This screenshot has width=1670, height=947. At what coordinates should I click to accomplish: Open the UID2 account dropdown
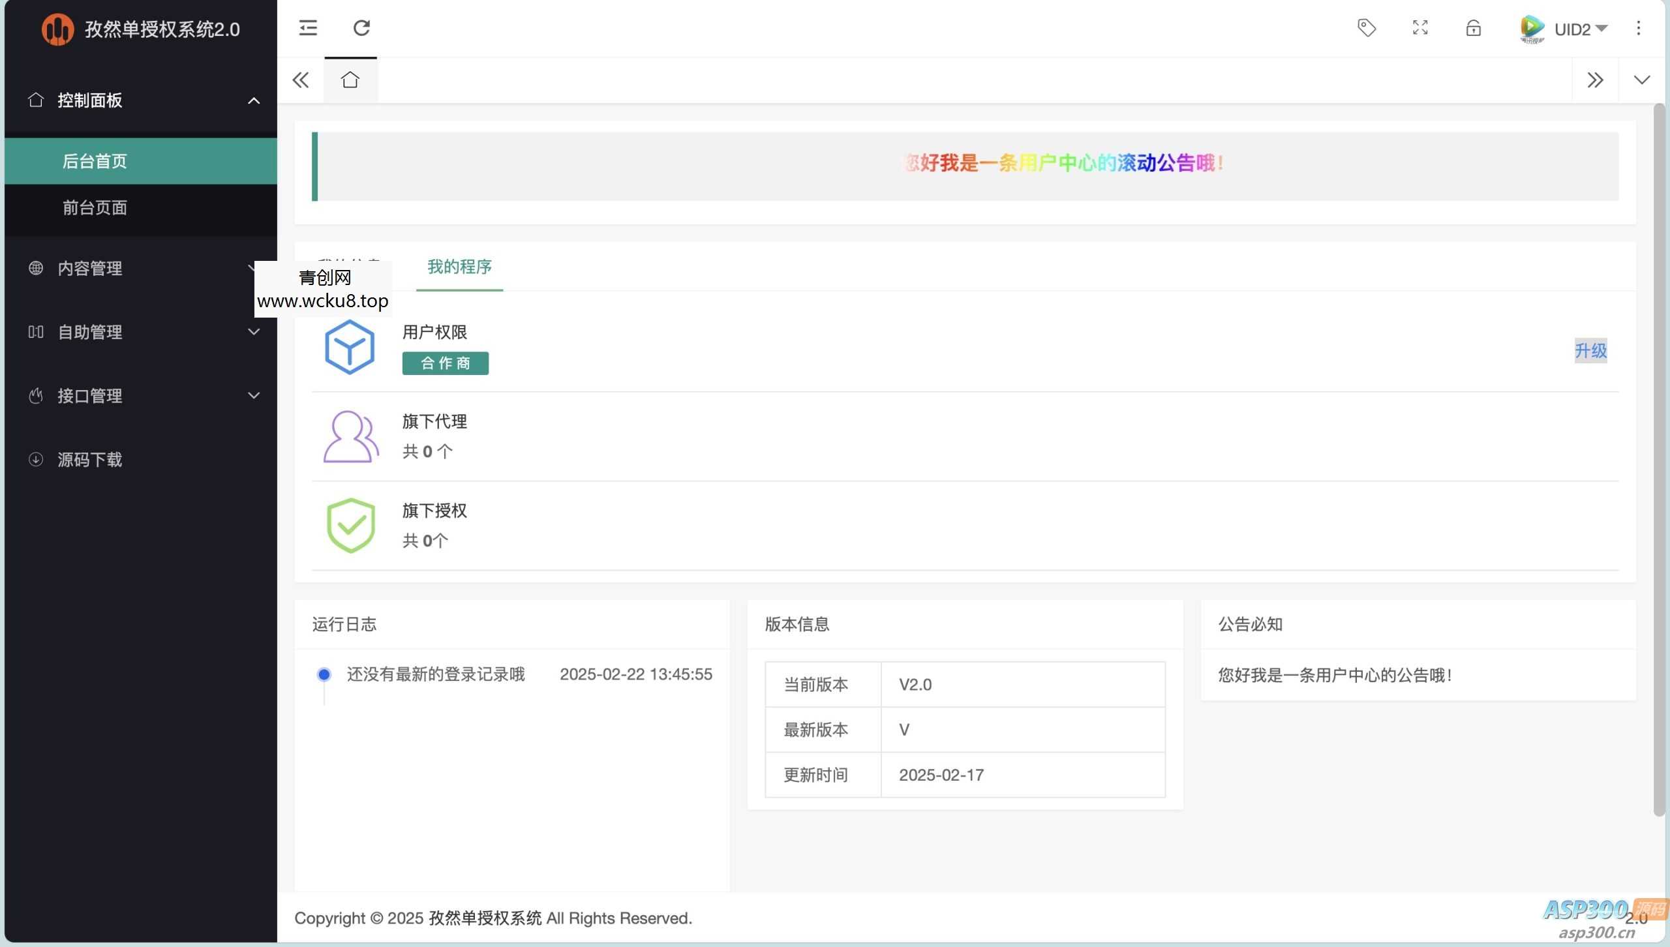tap(1579, 29)
